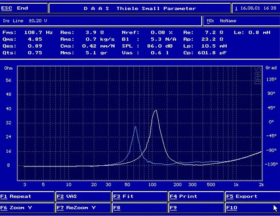Image resolution: width=280 pixels, height=216 pixels.
Task: Click the 100 frequency axis label
Action: pyautogui.click(x=152, y=185)
